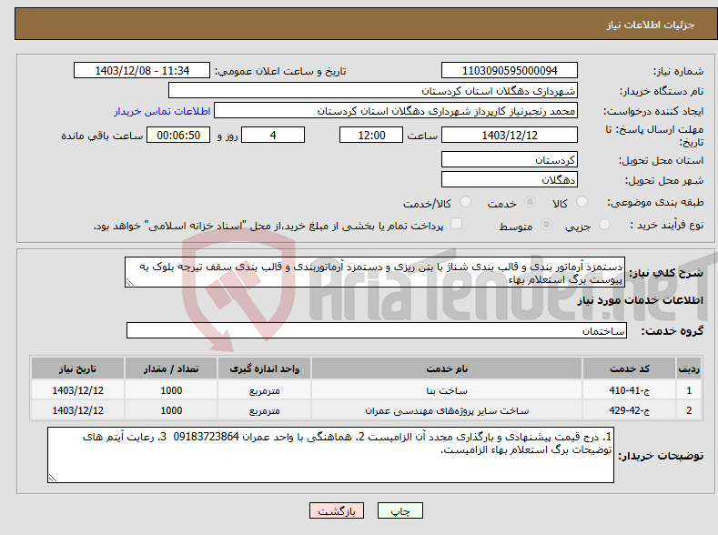Click the delivery province field کردستان
This screenshot has width=718, height=535.
510,160
